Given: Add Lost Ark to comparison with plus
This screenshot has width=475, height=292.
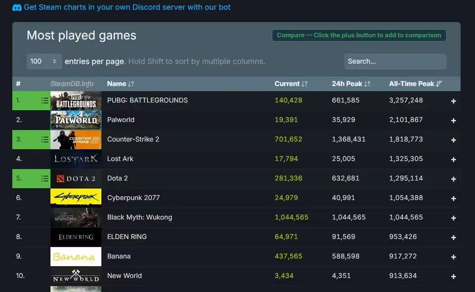Looking at the screenshot, I should click(453, 159).
